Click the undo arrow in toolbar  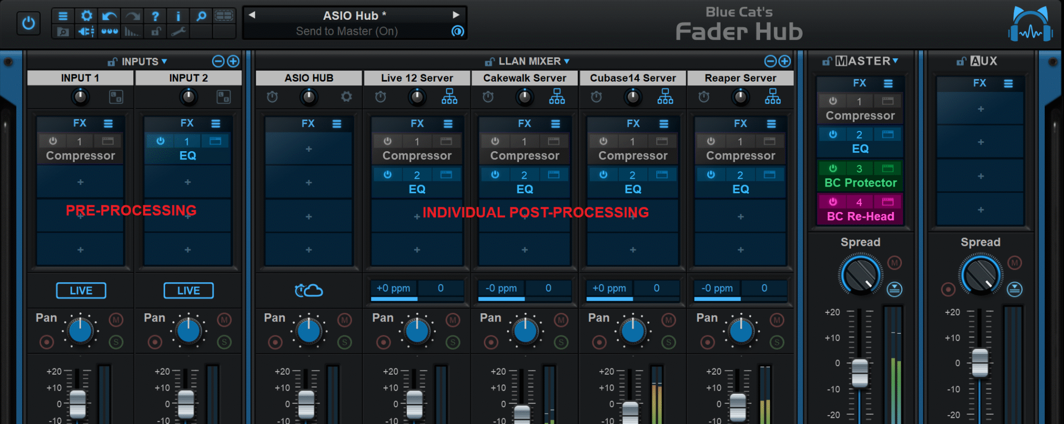pyautogui.click(x=109, y=17)
